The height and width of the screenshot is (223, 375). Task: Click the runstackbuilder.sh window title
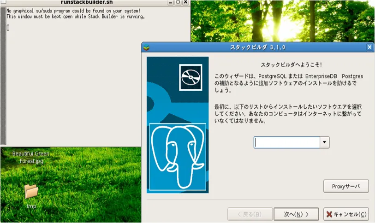pyautogui.click(x=87, y=2)
